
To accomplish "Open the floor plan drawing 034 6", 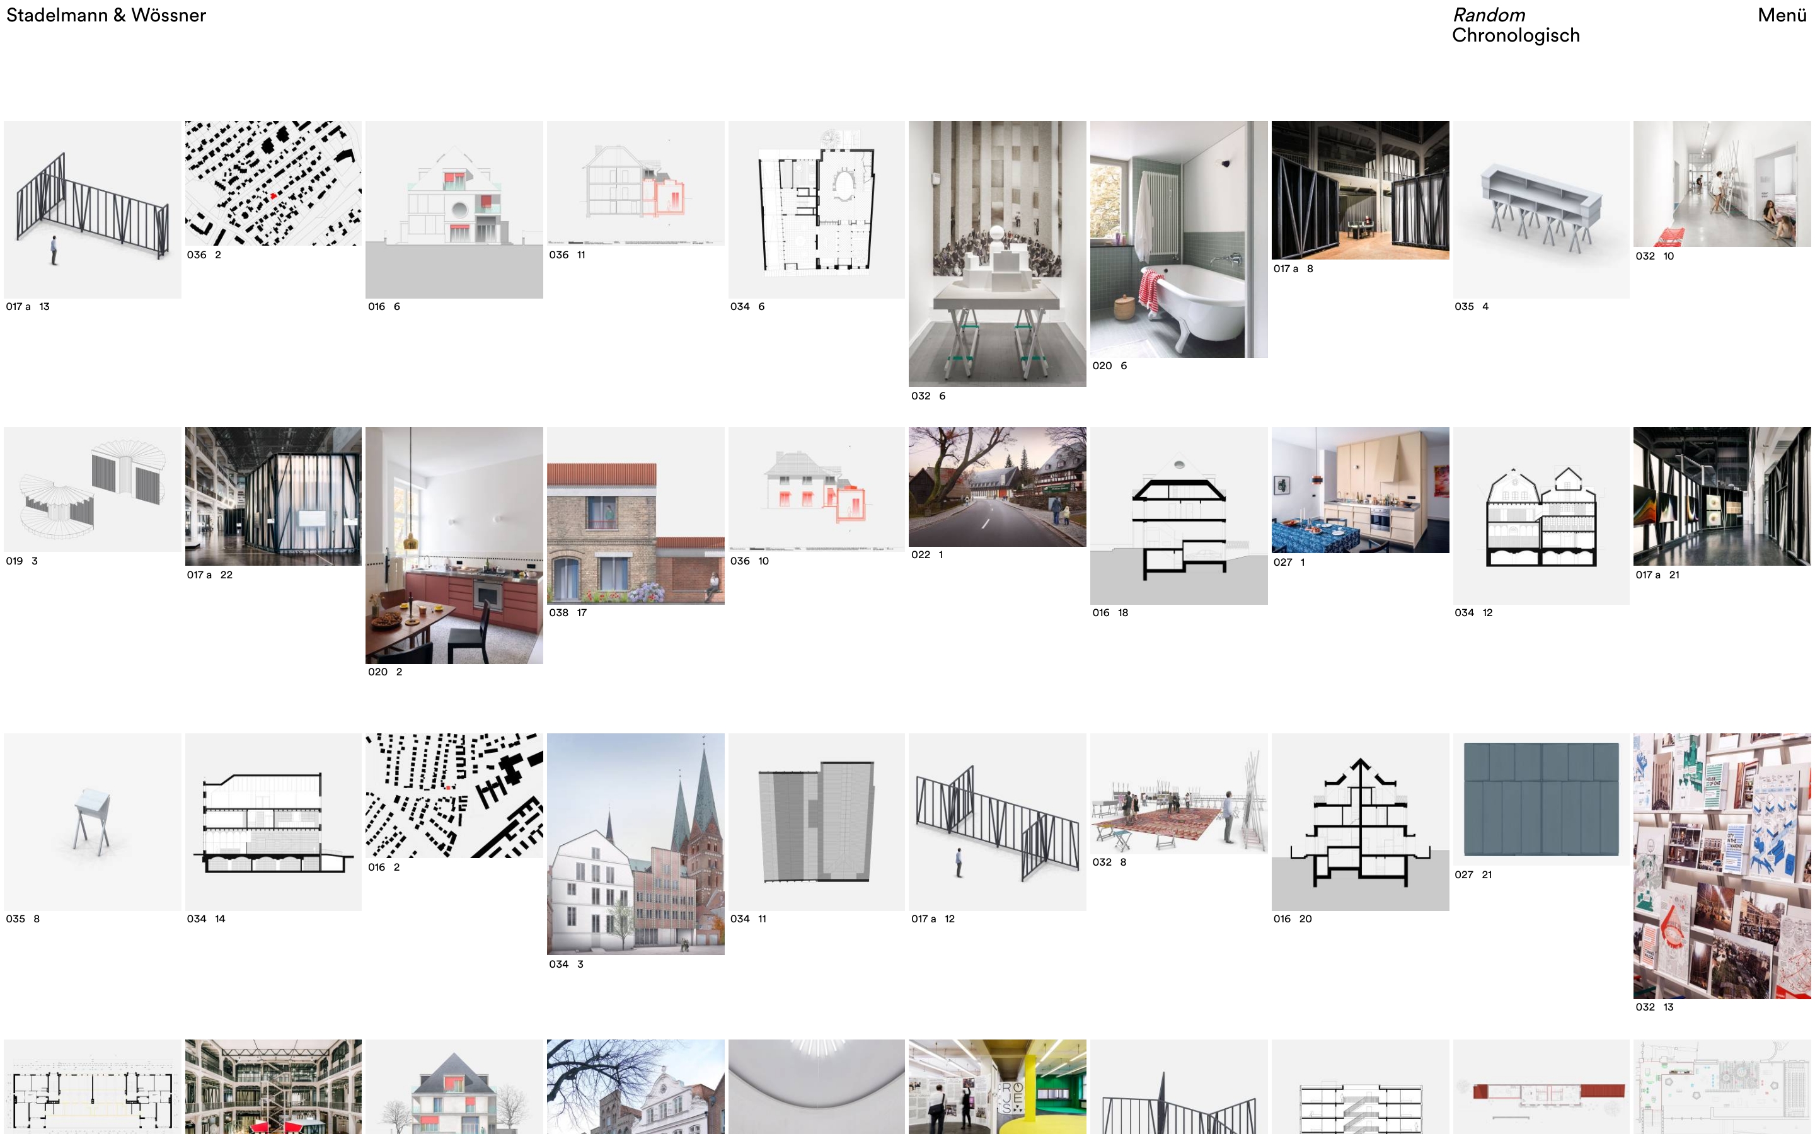I will [816, 209].
